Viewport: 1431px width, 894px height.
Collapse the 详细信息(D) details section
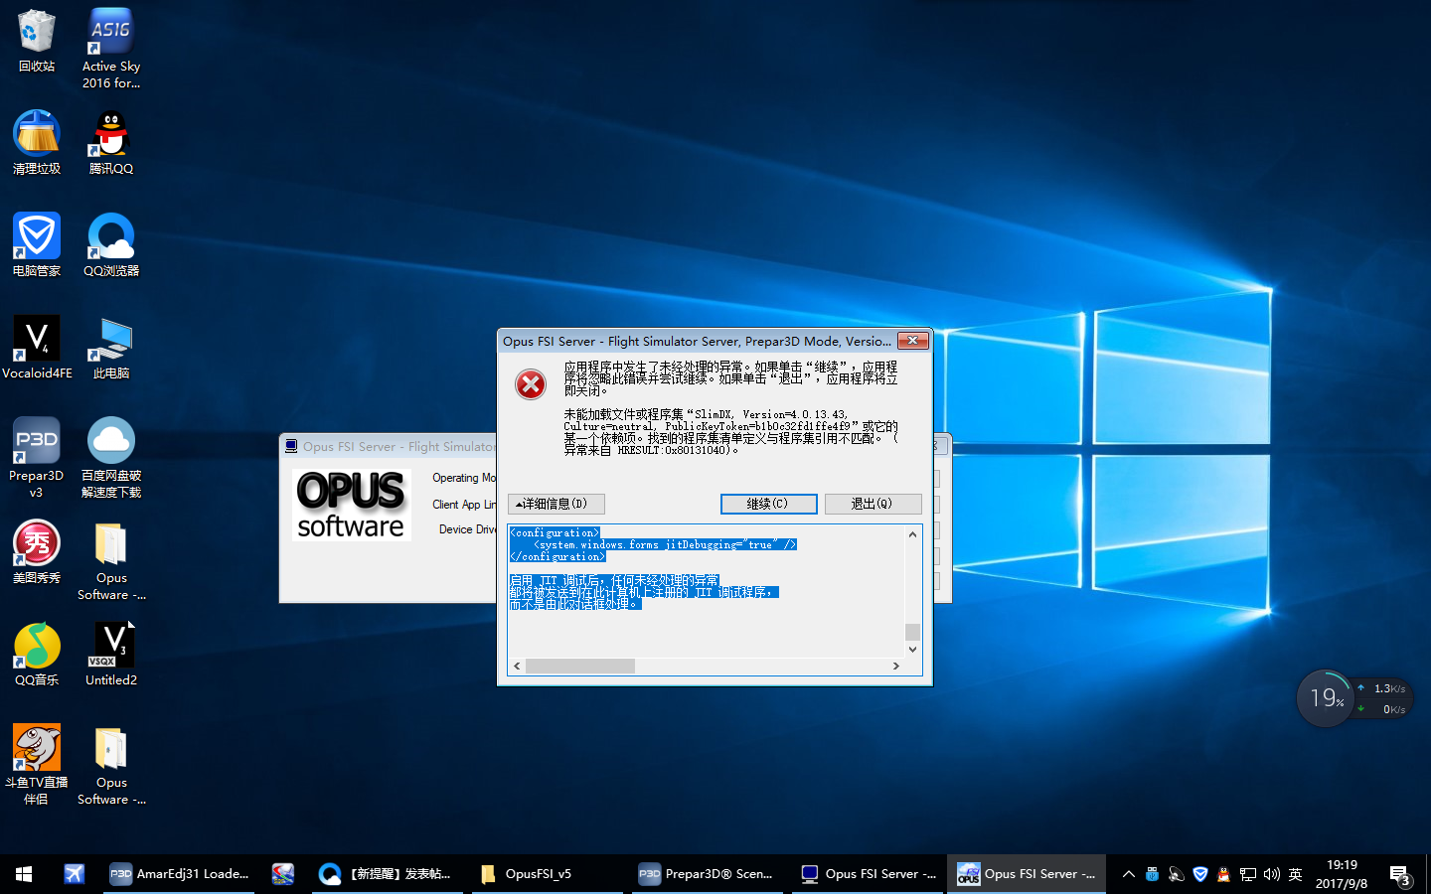click(556, 504)
